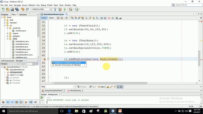Image resolution: width=203 pixels, height=114 pixels.
Task: Click the Source view button
Action: 44,18
